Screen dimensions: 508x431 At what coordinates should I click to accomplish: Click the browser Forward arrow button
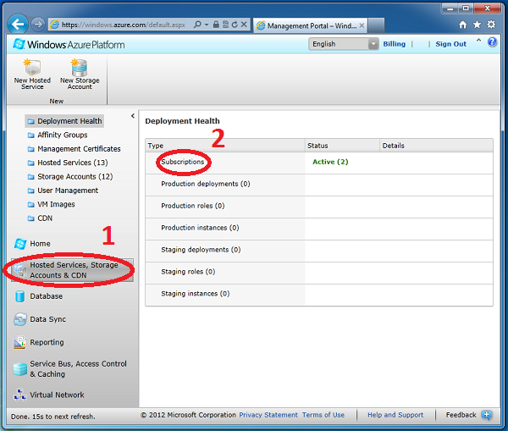pos(38,25)
